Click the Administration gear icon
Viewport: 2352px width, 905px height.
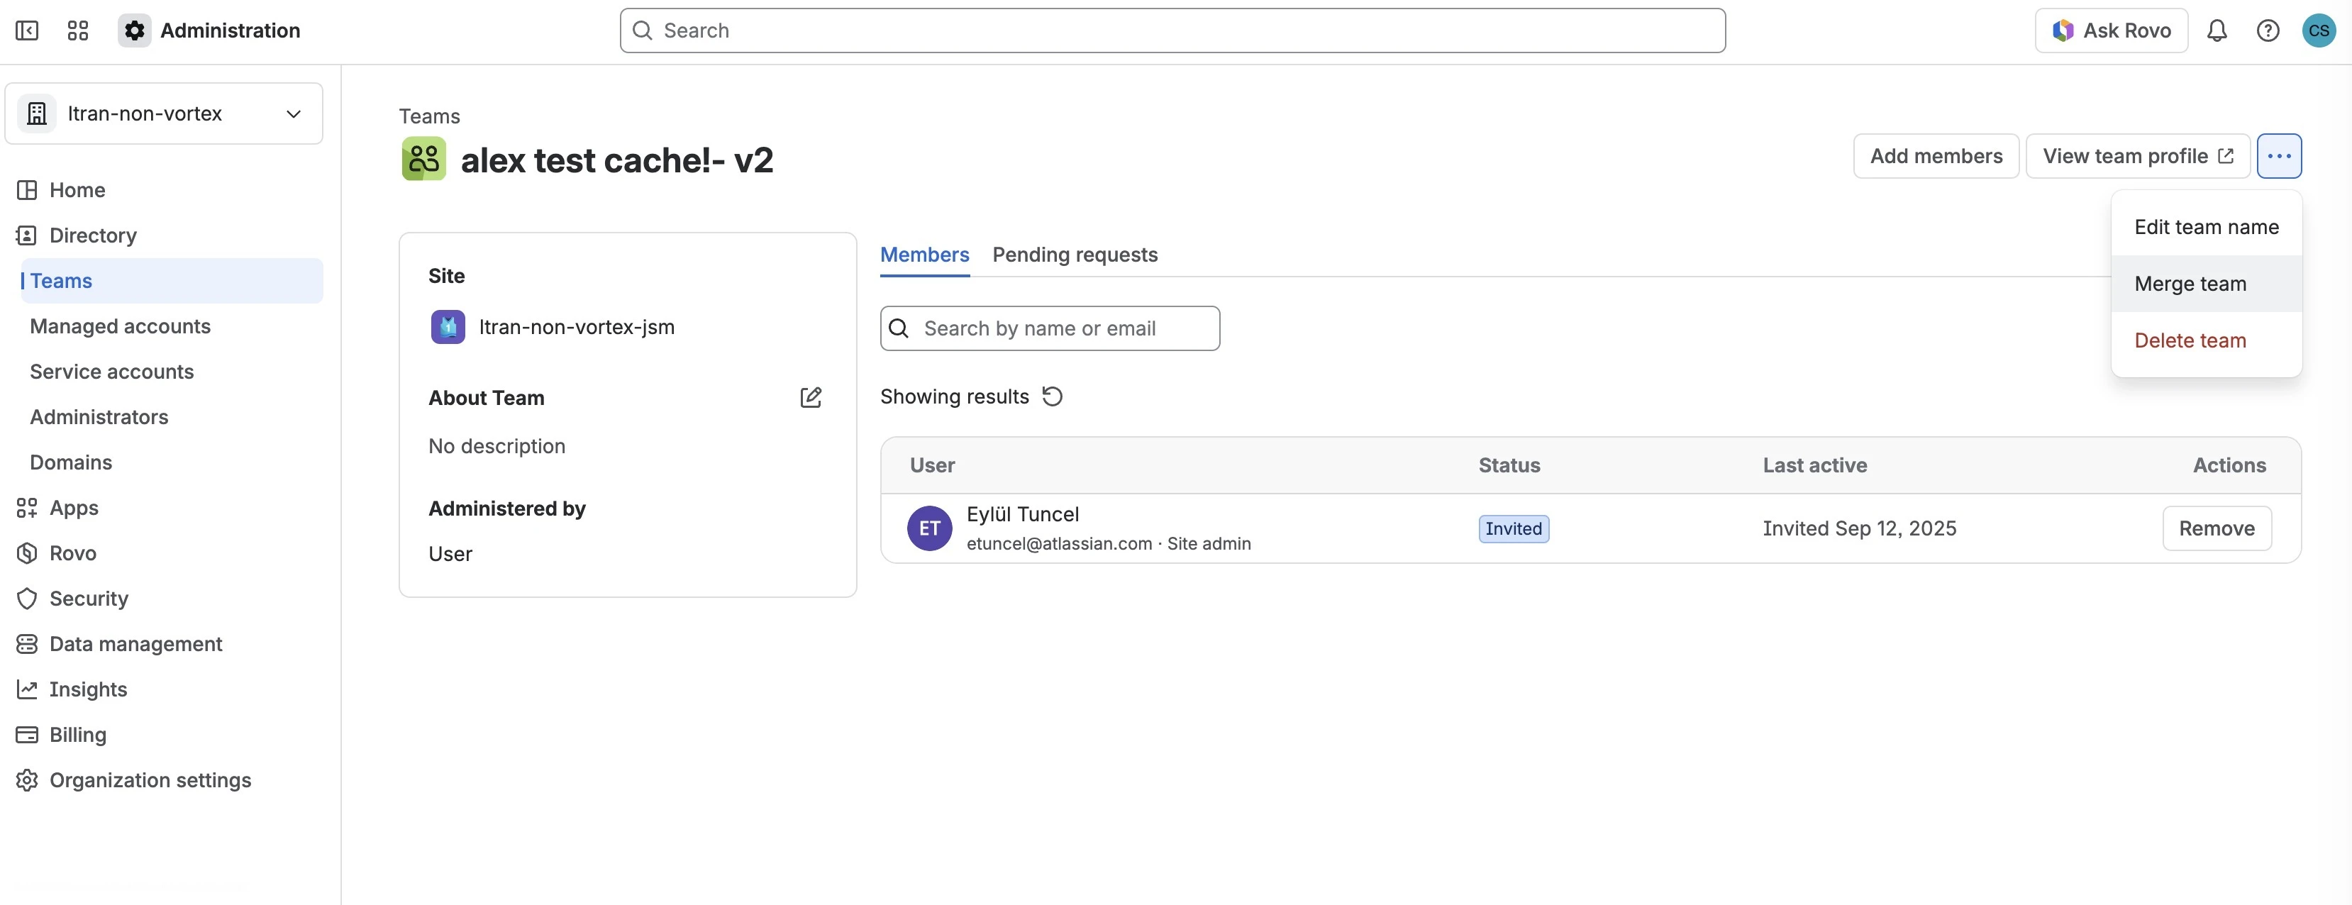(134, 30)
